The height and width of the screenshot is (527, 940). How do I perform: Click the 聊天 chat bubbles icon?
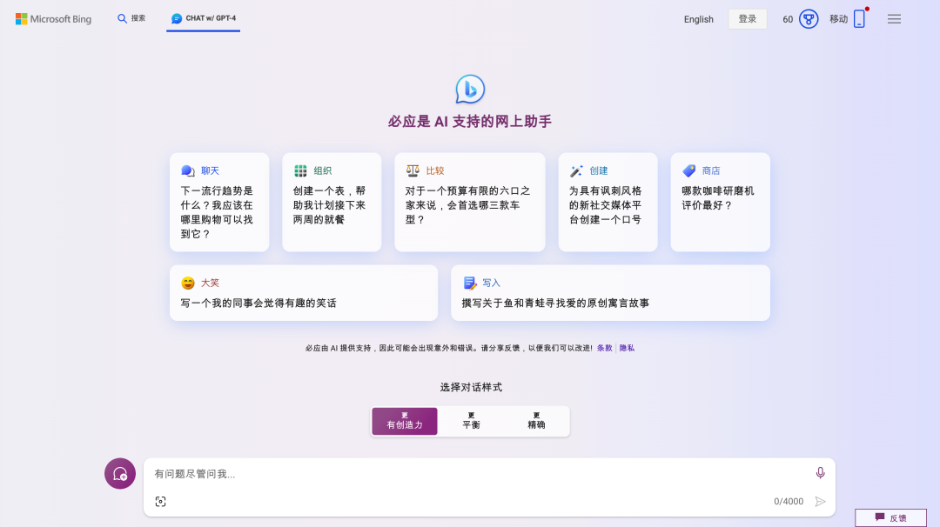(x=188, y=170)
